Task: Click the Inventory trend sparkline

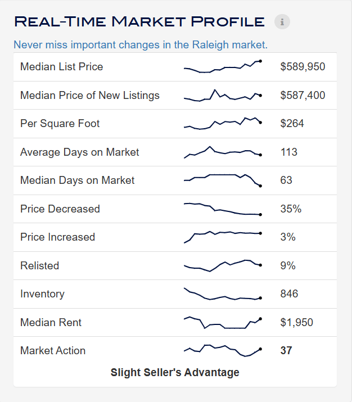Action: (223, 294)
